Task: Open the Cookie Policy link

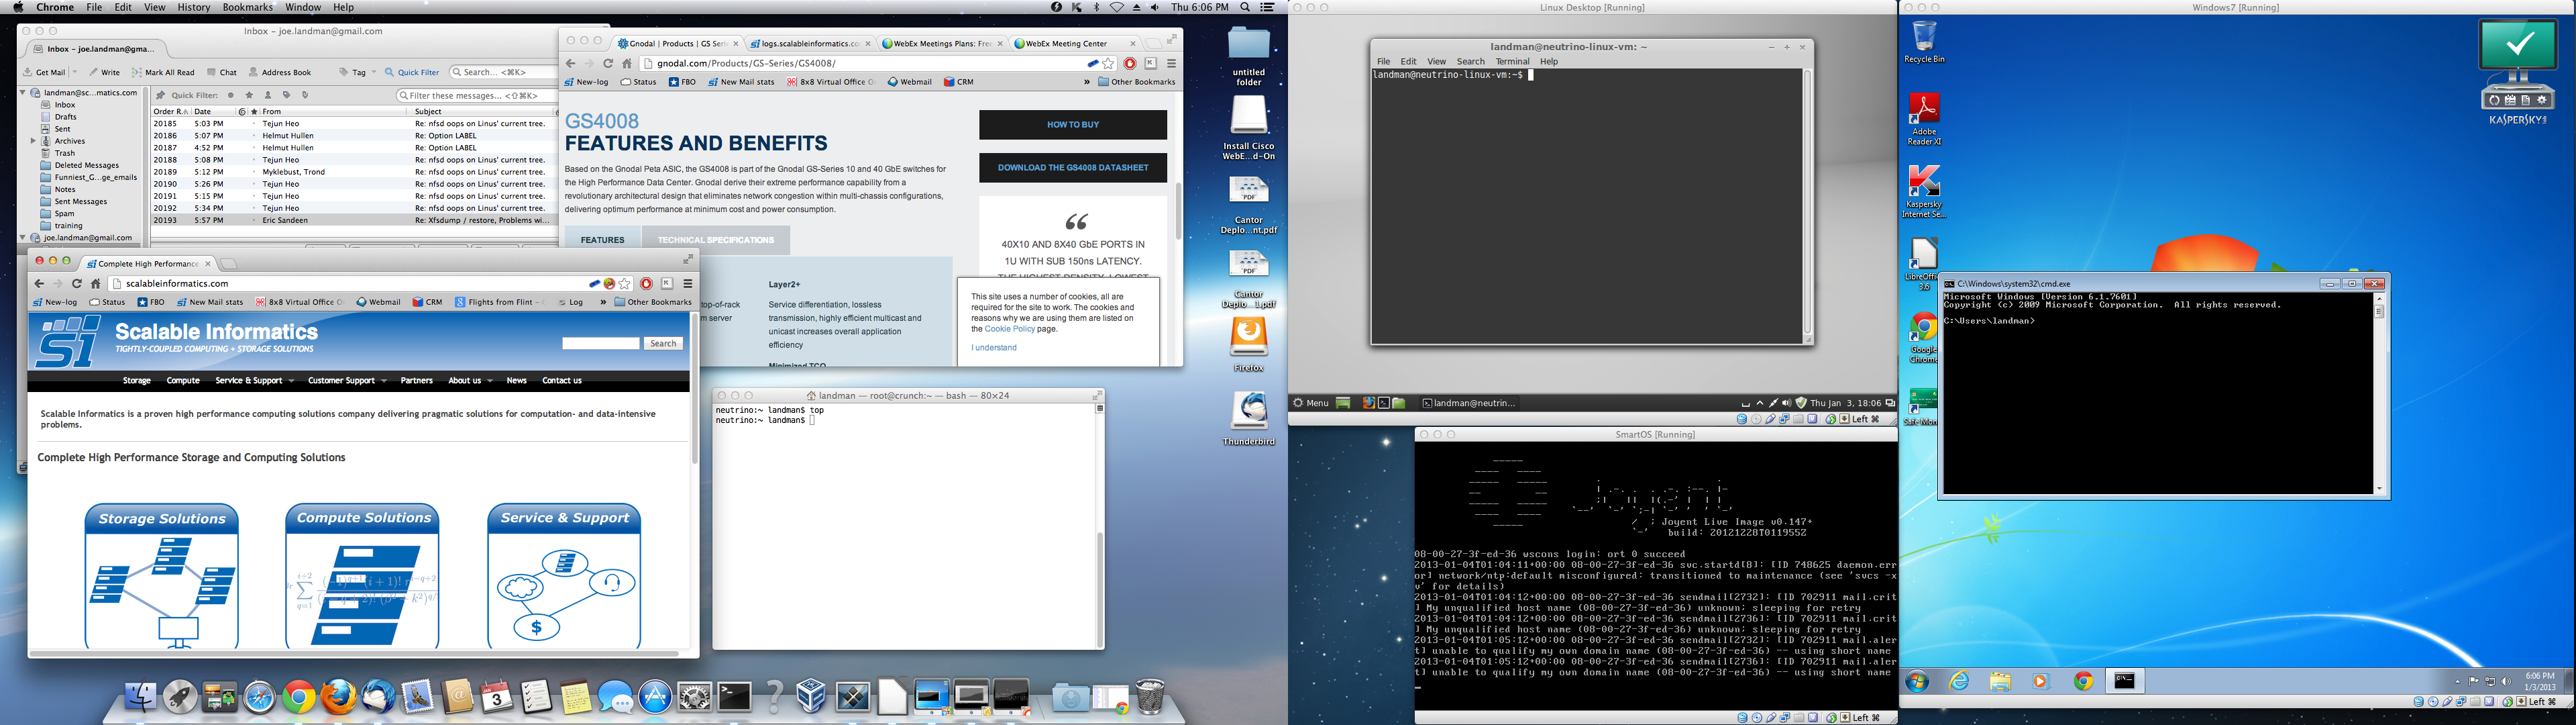Action: click(1010, 328)
